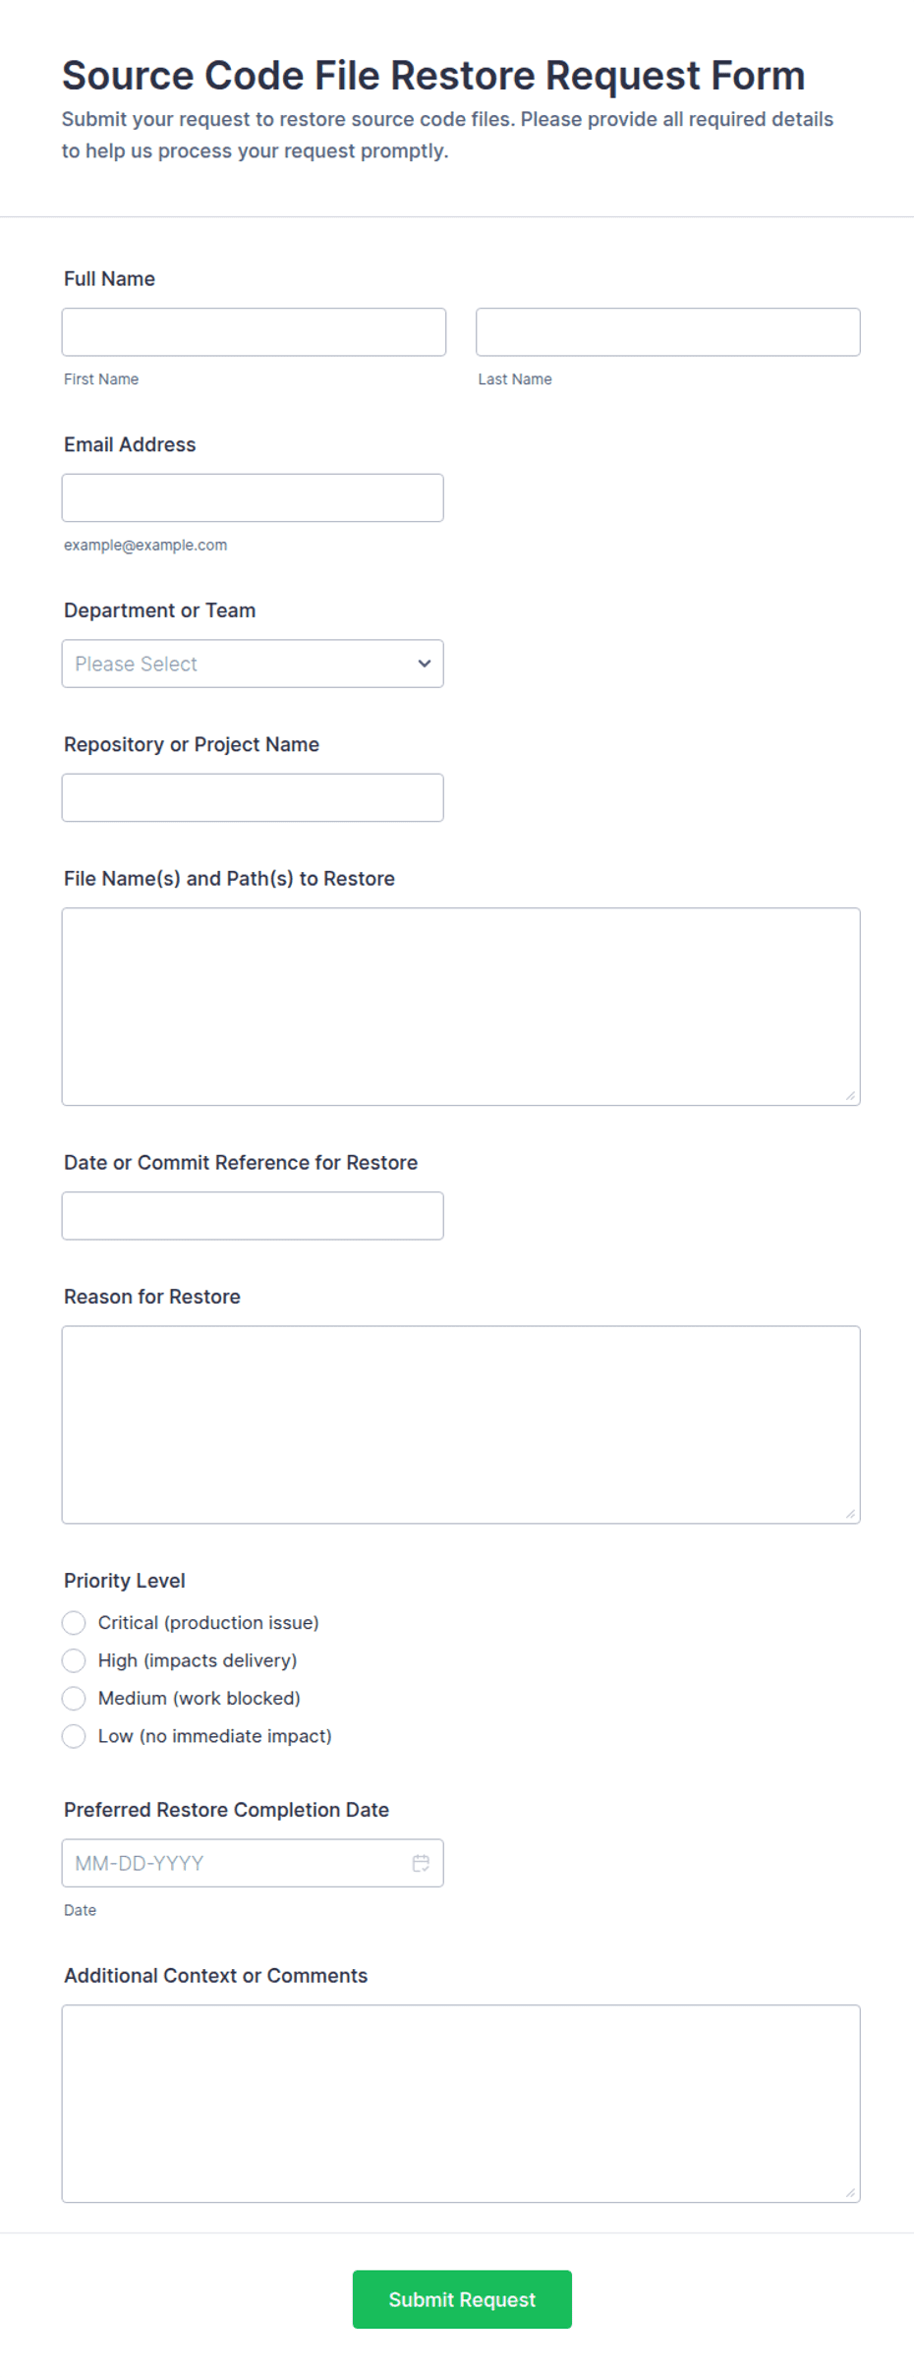The image size is (914, 2377).
Task: Click the Reason for Restore resize handle
Action: click(850, 1514)
